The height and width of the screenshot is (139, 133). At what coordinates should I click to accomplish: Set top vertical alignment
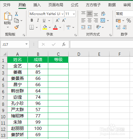tap(83, 13)
